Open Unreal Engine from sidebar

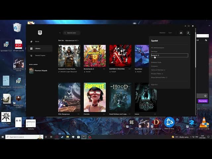40,55
